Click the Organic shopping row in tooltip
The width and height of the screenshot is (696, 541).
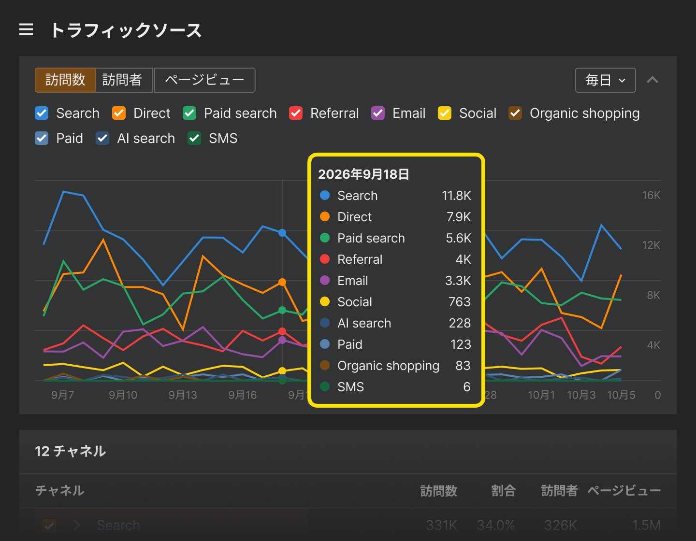click(x=395, y=366)
